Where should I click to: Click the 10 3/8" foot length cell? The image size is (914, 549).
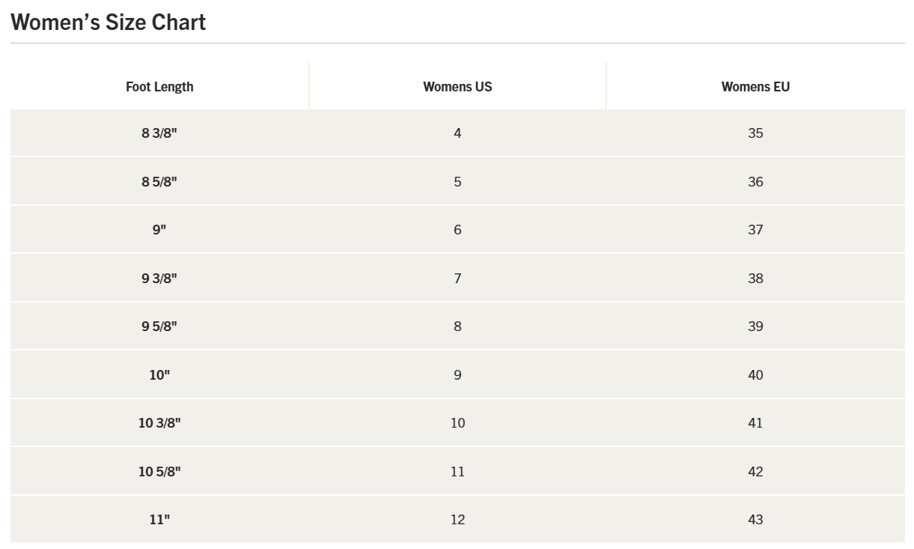(159, 423)
